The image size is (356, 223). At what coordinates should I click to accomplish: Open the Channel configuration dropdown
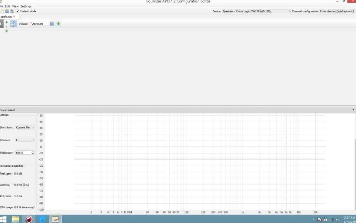337,11
